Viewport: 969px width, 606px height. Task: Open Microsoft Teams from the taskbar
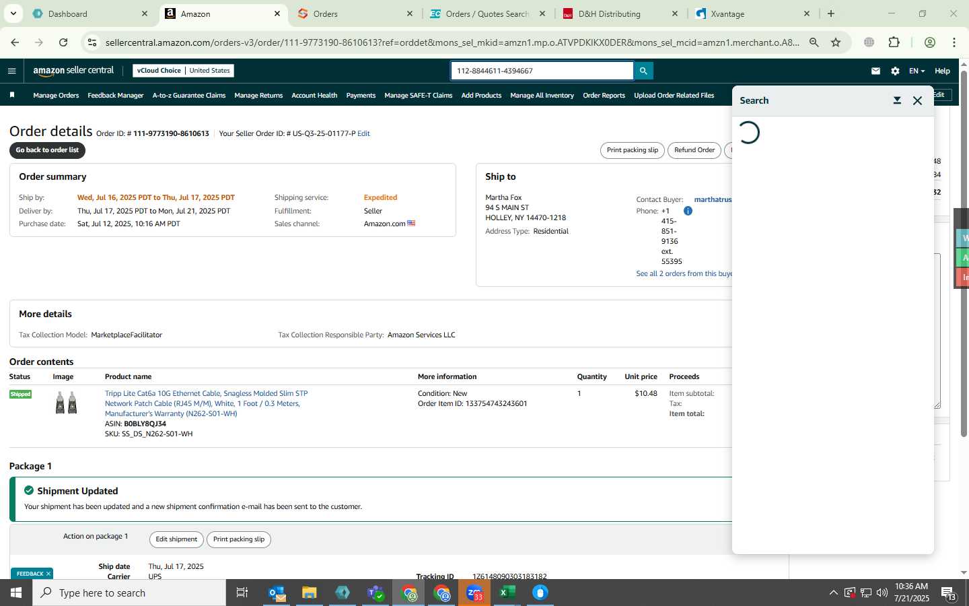coord(375,593)
